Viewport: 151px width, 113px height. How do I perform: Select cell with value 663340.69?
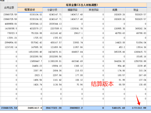click(73, 61)
